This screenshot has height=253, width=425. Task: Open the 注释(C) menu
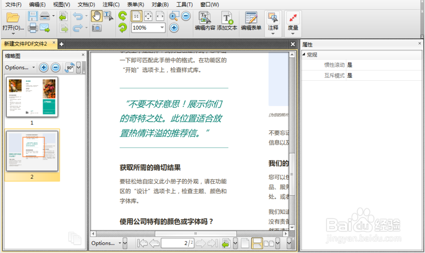111,5
